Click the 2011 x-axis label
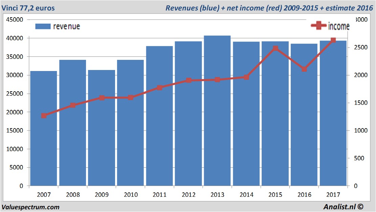Screen dimensions: 376x212 tap(160, 194)
